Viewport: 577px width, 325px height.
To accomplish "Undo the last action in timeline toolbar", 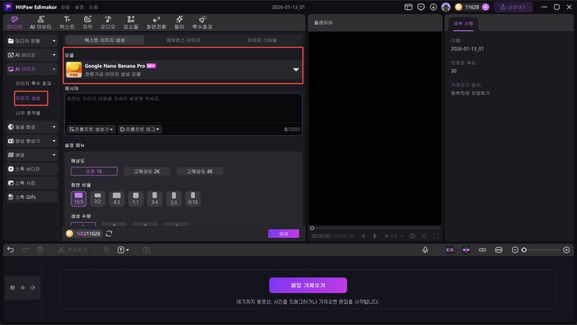I will pyautogui.click(x=11, y=250).
